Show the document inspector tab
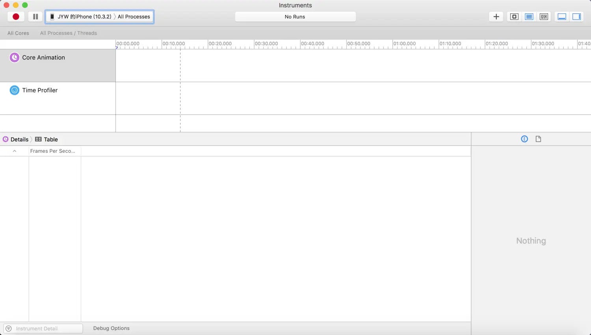 click(538, 139)
